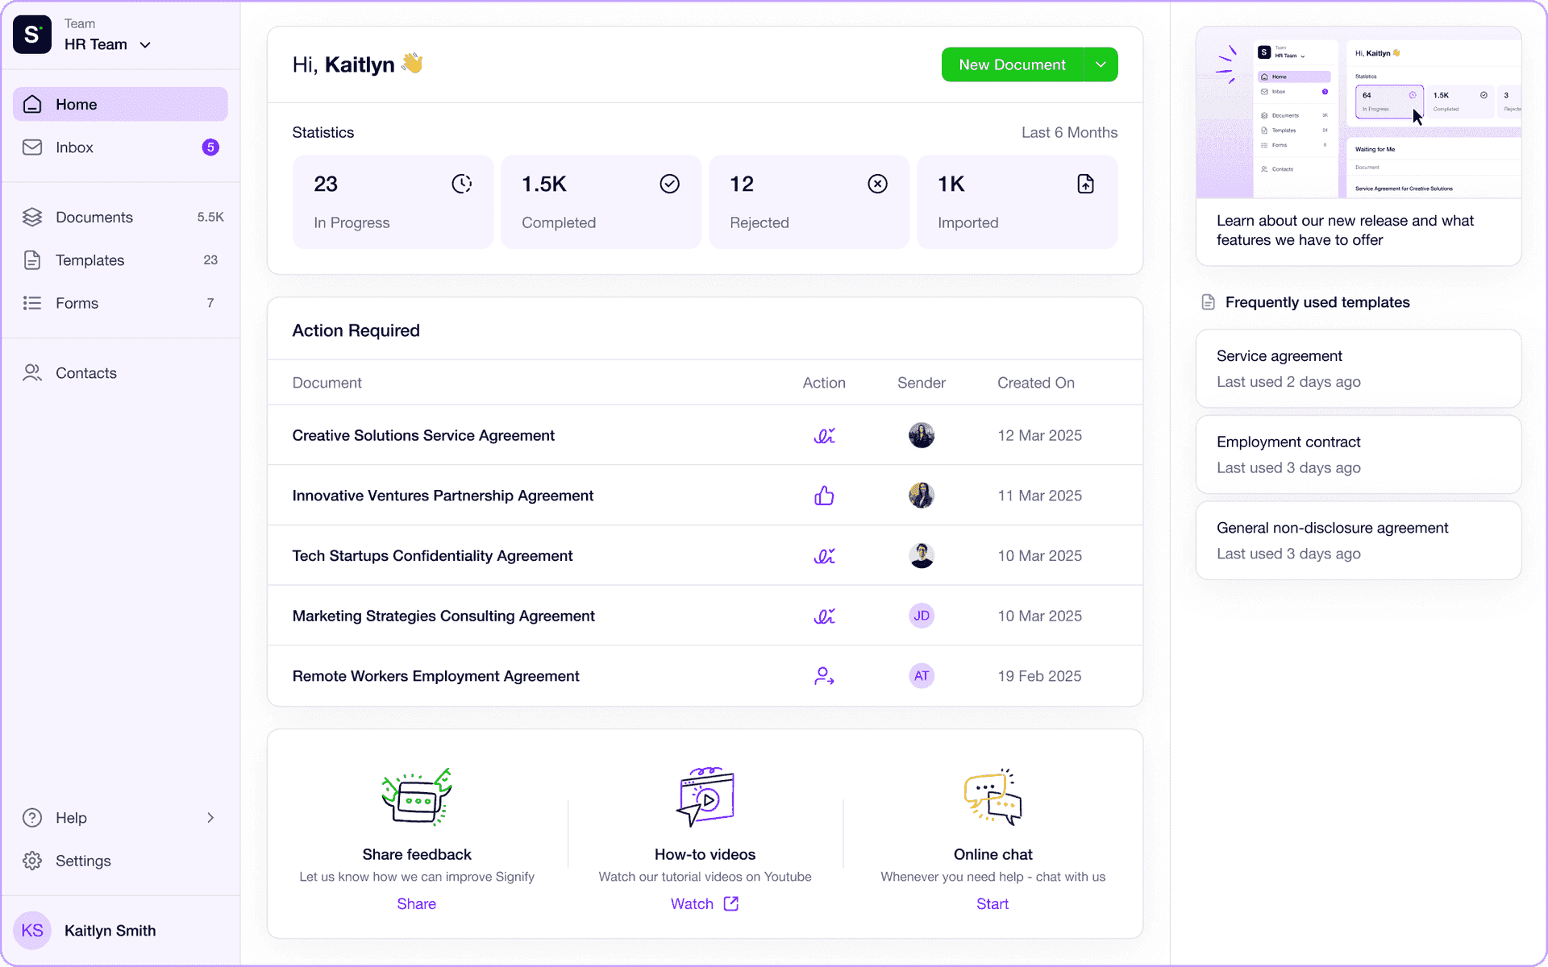Click the sign icon for Marketing Strategies Consulting Agreement
This screenshot has height=967, width=1548.
[824, 616]
